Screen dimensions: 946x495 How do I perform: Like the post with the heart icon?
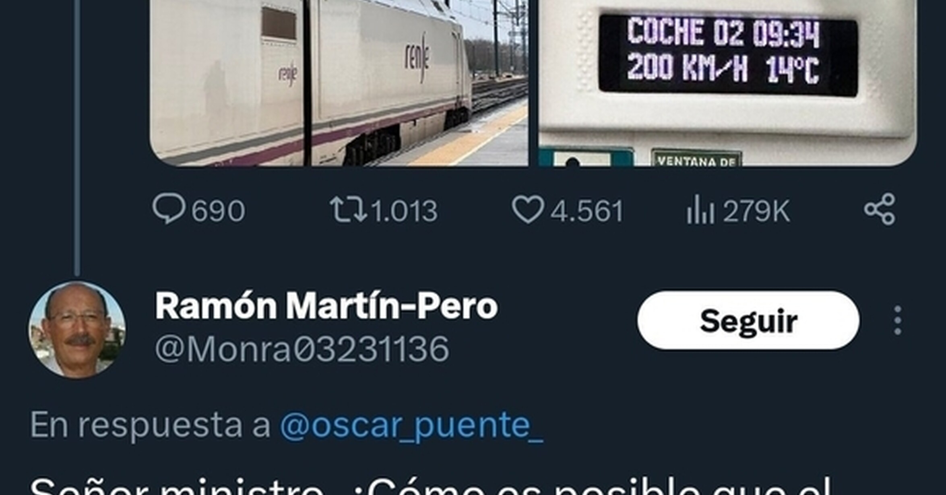(527, 209)
